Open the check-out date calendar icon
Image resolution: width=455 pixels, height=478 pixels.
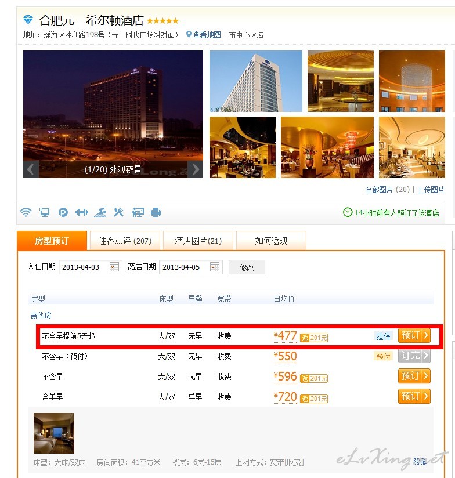[215, 267]
